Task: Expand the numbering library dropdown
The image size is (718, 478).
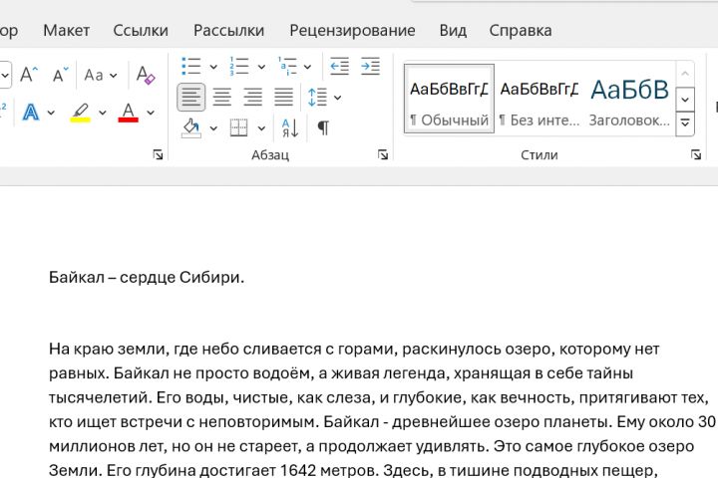Action: tap(261, 67)
